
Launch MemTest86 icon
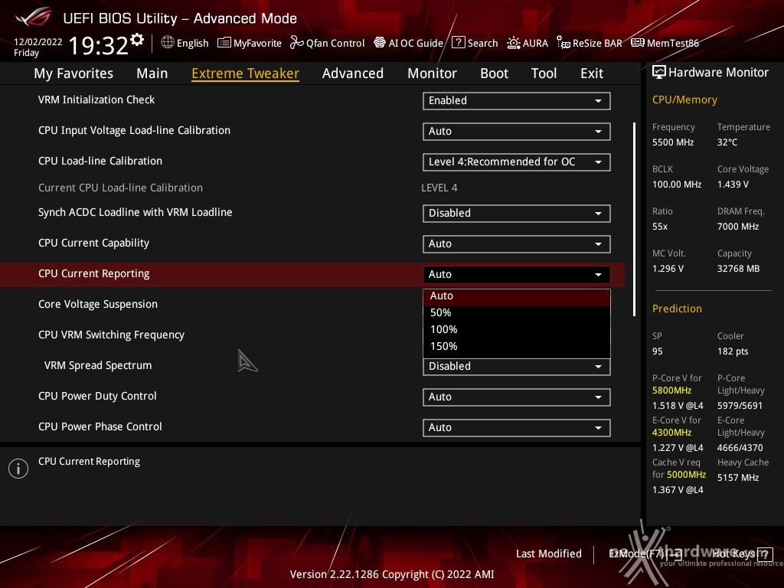638,43
